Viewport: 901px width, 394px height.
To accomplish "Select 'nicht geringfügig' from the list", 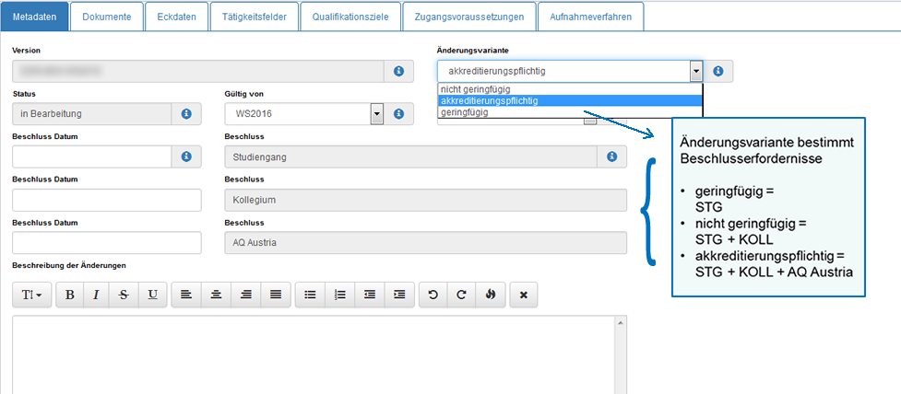I will point(476,89).
